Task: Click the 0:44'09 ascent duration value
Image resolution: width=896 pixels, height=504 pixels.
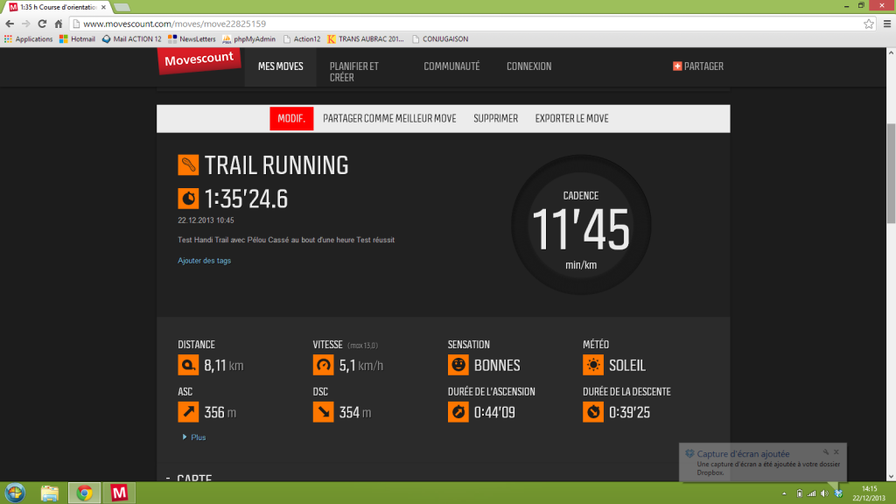Action: tap(494, 413)
